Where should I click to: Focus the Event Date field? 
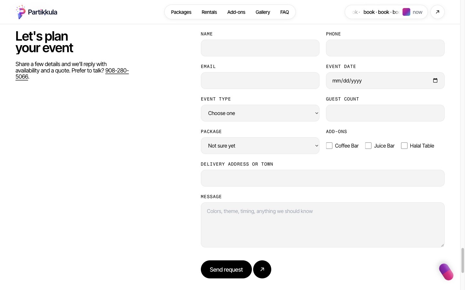tap(385, 81)
